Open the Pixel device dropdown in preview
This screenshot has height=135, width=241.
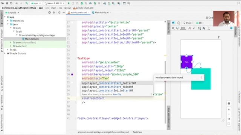click(189, 23)
